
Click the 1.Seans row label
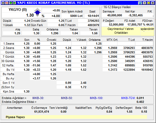pos(9,44)
